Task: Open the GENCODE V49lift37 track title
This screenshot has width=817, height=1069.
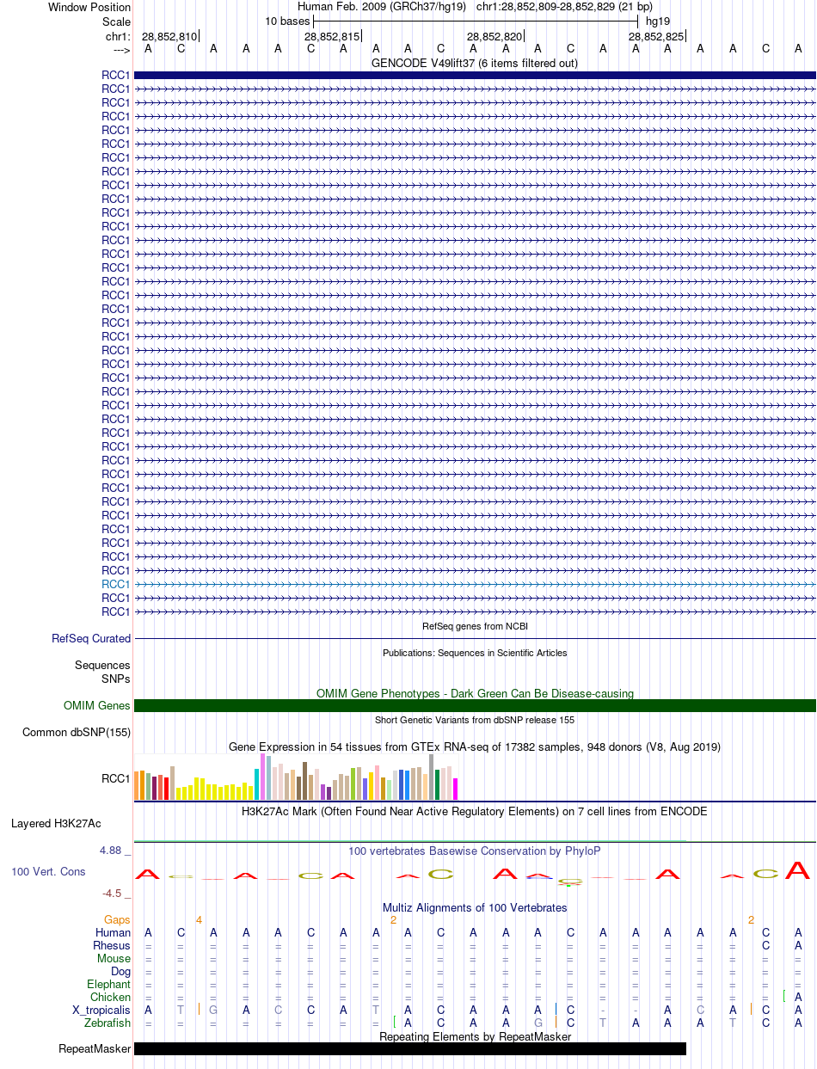Action: [475, 63]
